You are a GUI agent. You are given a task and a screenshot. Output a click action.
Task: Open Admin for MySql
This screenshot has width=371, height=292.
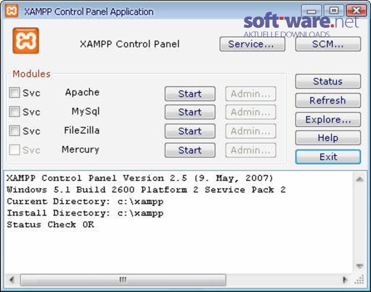pos(250,112)
